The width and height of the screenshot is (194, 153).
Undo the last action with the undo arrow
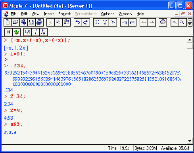78,22
